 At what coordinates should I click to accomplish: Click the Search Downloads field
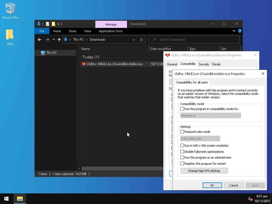tap(194, 40)
